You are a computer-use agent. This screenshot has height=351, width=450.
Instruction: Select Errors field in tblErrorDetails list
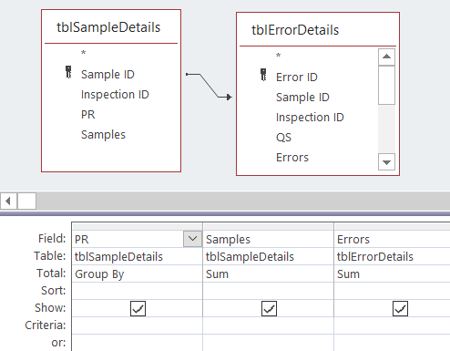click(292, 158)
